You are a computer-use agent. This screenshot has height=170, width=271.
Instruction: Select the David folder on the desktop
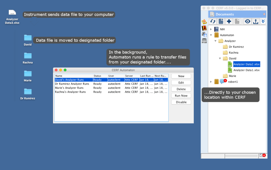coord(28,40)
